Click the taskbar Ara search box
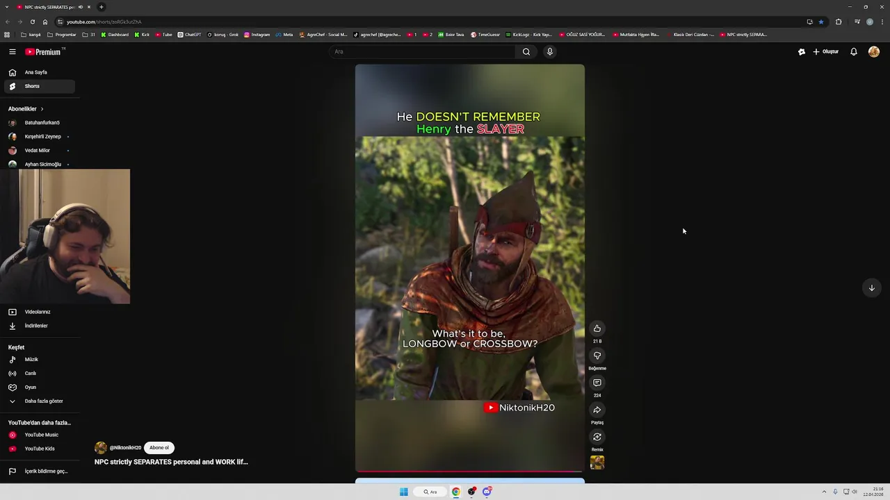Image resolution: width=890 pixels, height=500 pixels. [x=430, y=492]
